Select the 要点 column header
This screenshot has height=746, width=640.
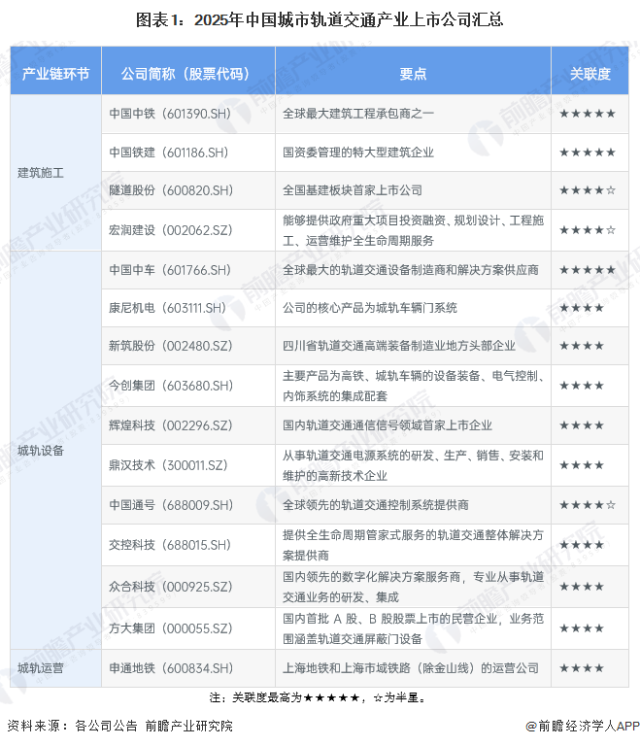[413, 74]
